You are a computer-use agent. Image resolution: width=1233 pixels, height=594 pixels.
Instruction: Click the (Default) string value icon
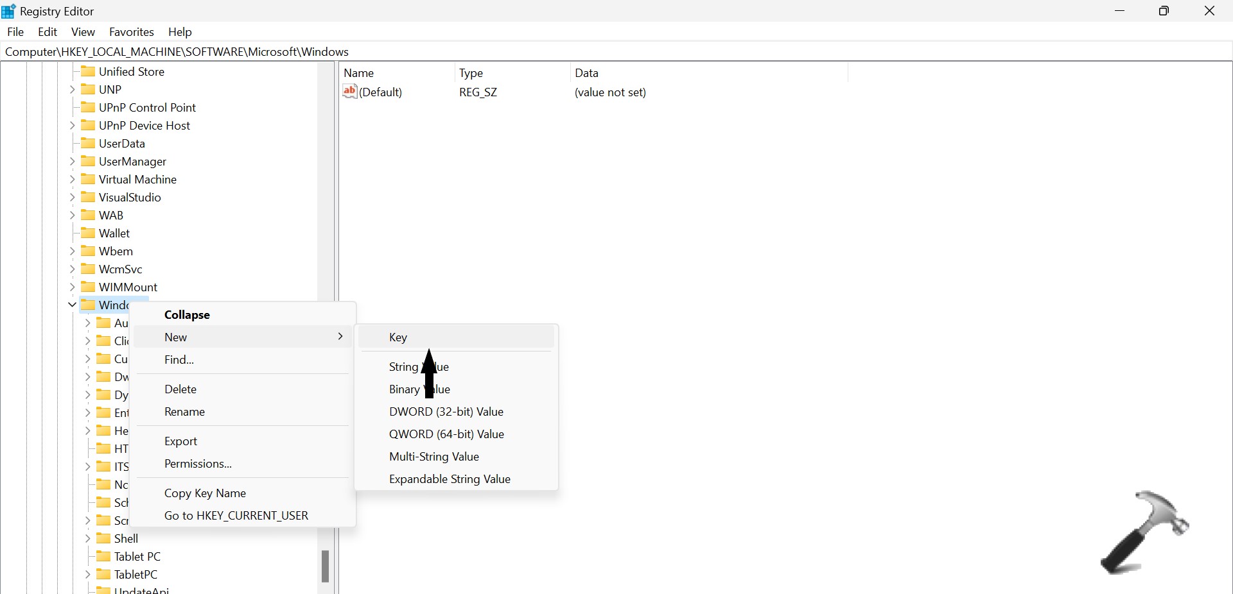(x=349, y=92)
